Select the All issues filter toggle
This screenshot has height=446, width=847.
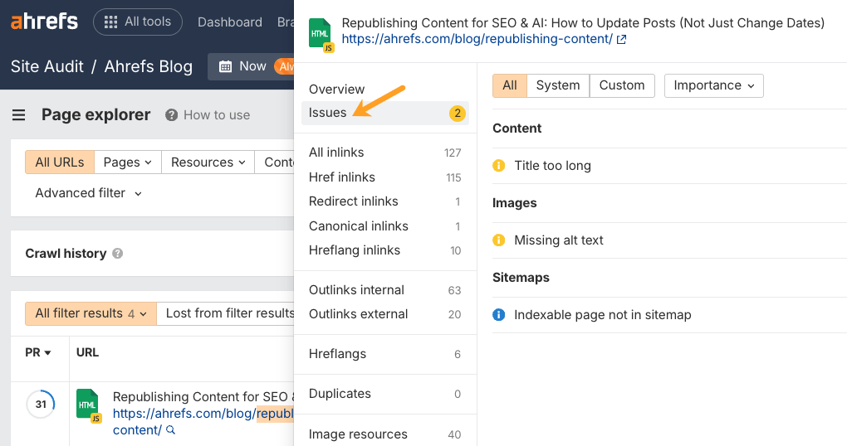pos(509,85)
